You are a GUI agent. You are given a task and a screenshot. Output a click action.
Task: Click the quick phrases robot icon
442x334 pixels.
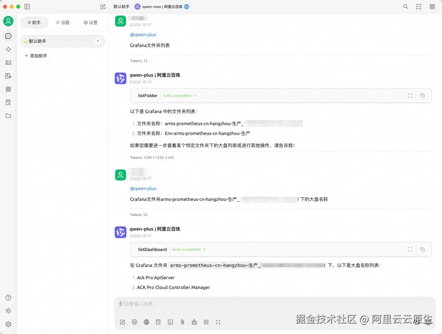[194, 322]
